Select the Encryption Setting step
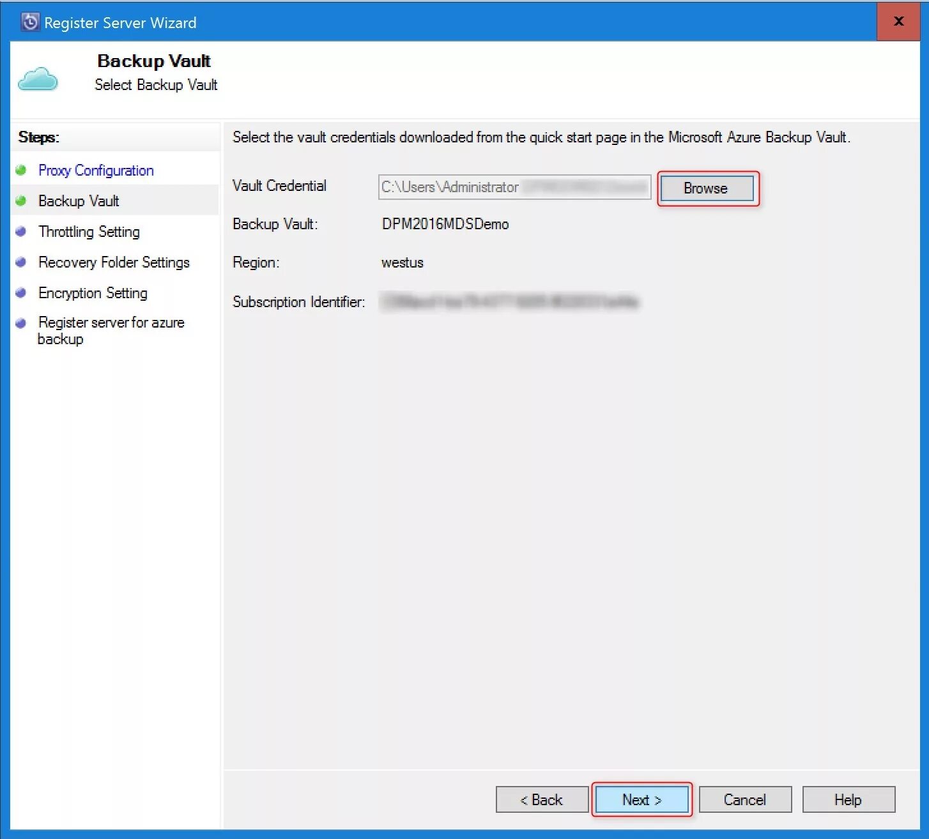929x839 pixels. [93, 293]
